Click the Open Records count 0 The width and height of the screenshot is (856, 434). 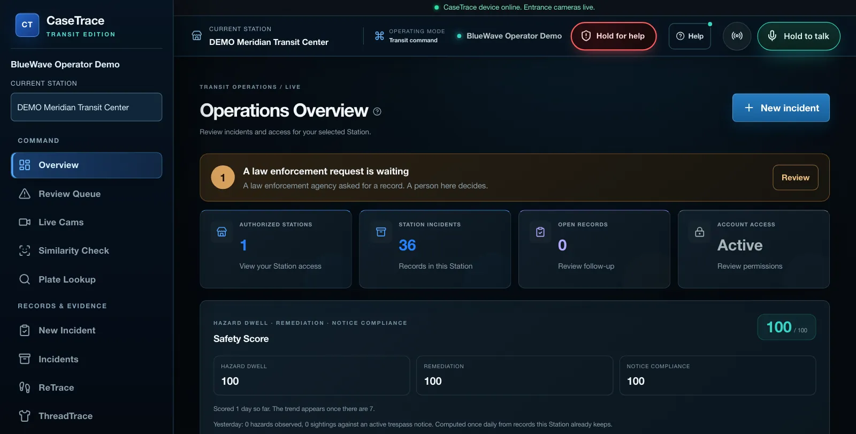pos(562,245)
